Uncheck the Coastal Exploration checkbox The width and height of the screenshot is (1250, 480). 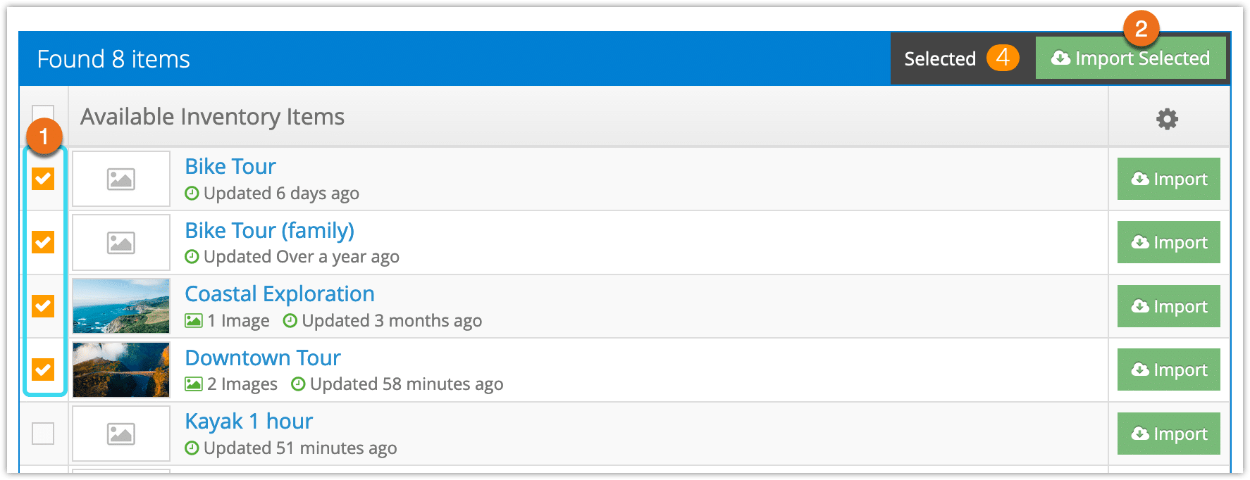[43, 306]
